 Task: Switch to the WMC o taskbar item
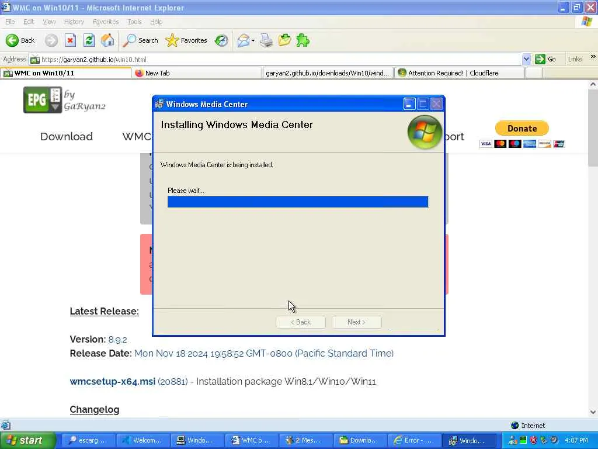point(251,440)
